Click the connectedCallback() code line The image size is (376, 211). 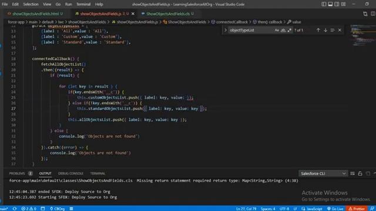pos(55,59)
